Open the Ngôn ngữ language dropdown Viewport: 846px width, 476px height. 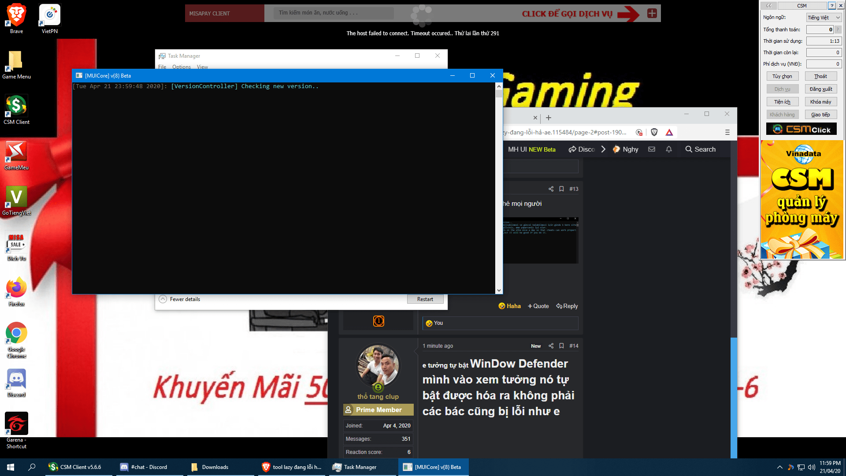coord(824,18)
